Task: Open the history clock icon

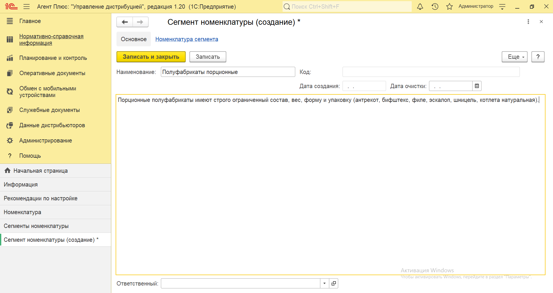Action: (x=435, y=7)
